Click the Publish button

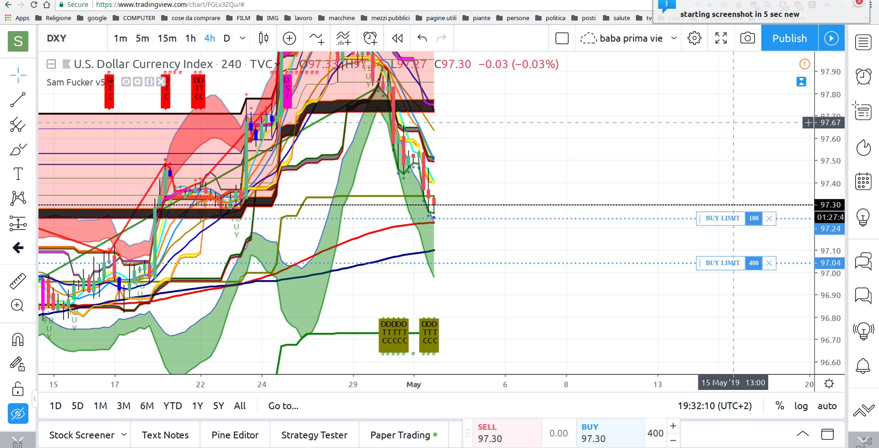[x=790, y=38]
